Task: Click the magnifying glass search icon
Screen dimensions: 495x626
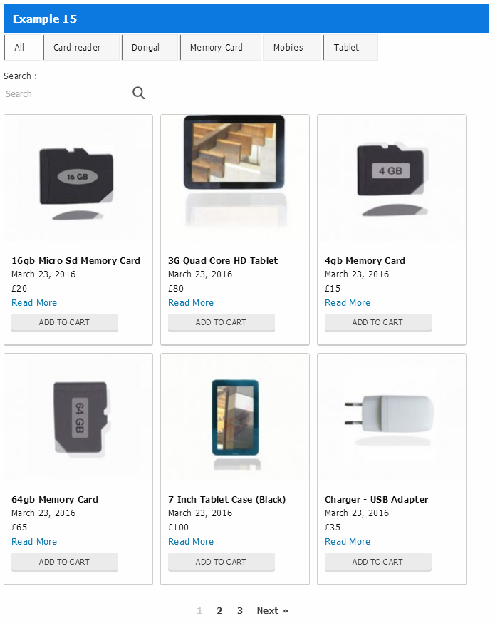Action: [x=138, y=93]
